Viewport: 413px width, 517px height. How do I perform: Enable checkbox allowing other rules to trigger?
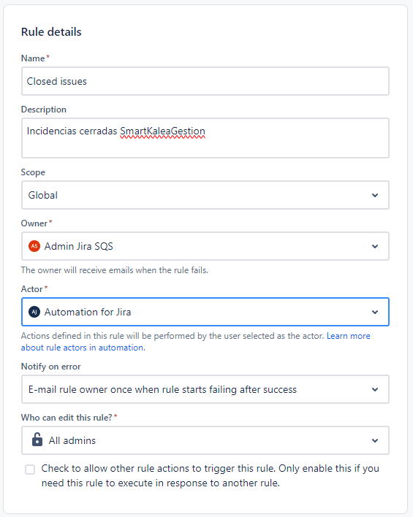pos(30,470)
